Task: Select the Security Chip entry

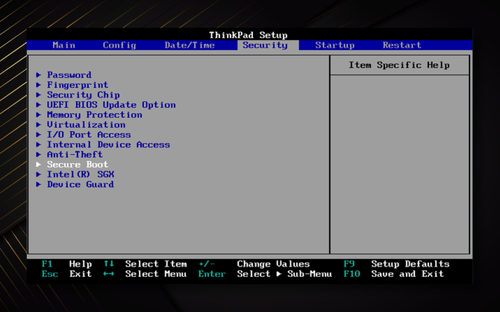Action: tap(84, 95)
